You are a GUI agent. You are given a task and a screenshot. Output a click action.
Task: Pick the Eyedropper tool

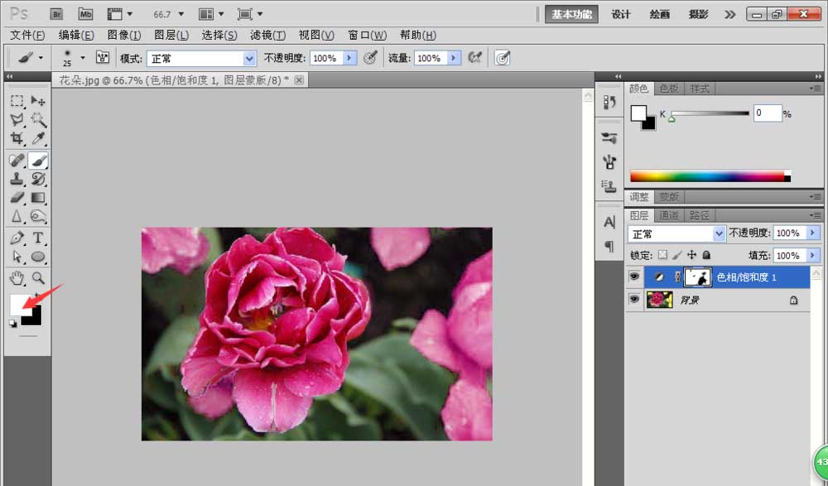click(x=38, y=139)
